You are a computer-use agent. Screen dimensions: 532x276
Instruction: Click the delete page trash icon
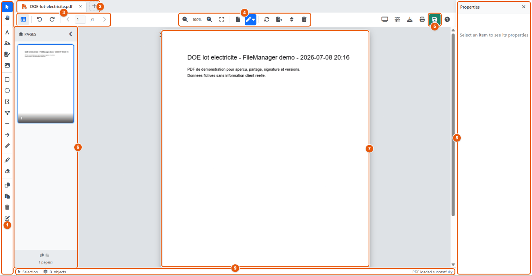tap(304, 19)
